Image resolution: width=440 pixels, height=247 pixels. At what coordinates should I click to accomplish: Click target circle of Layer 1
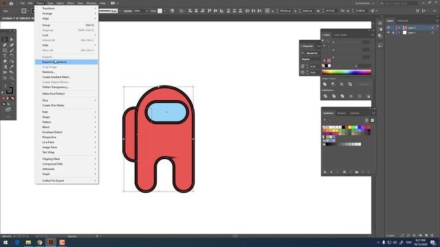tap(432, 32)
